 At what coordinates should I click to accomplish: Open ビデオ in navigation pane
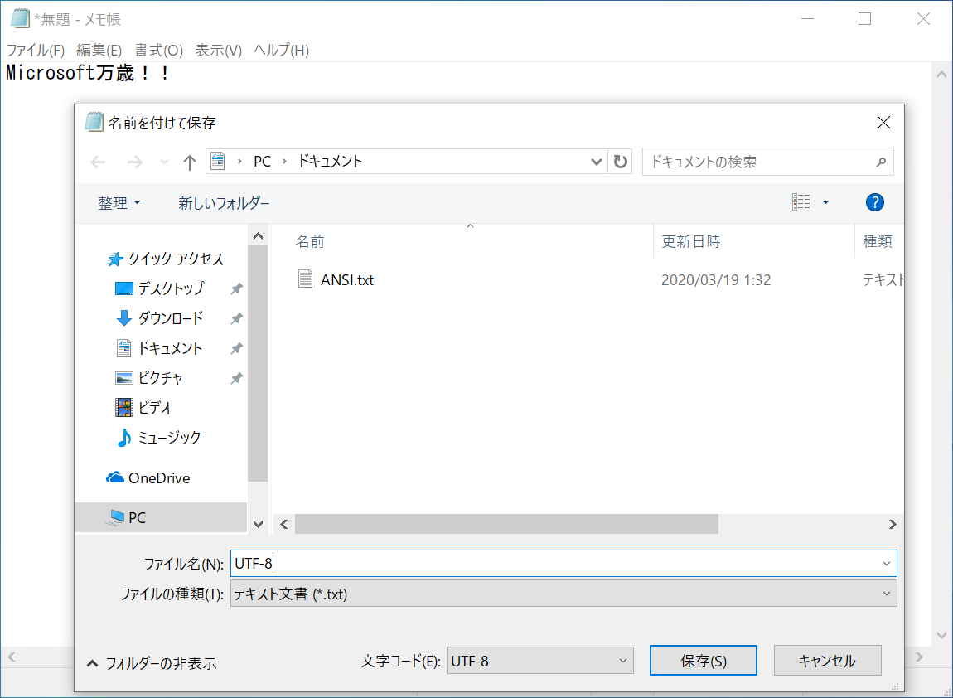tap(144, 407)
